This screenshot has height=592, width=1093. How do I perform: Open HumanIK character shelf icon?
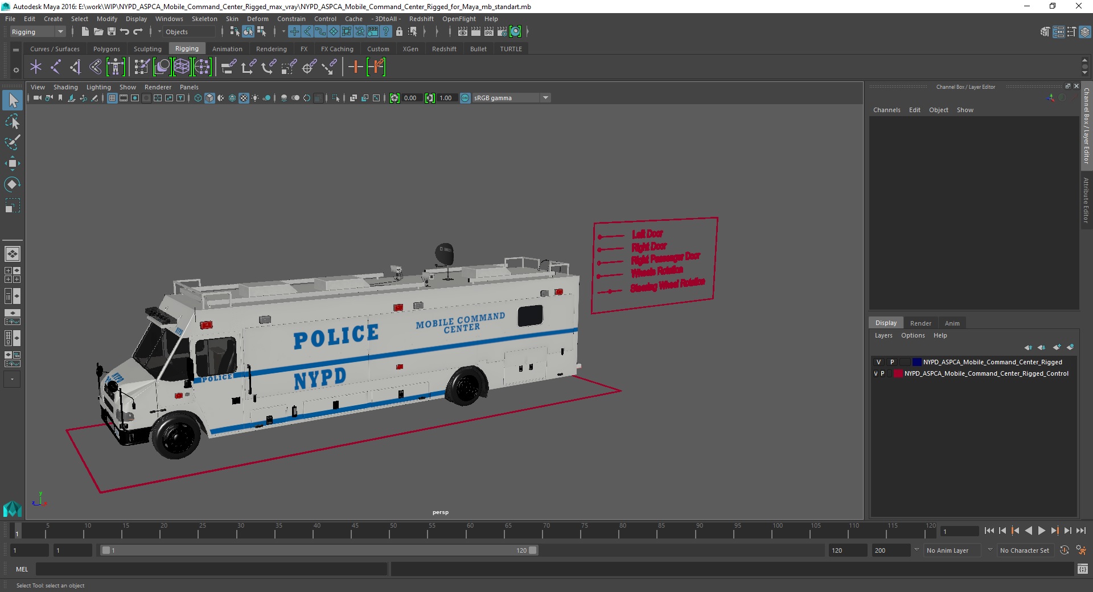click(116, 67)
